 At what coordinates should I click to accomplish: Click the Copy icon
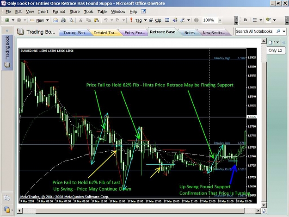click(x=88, y=20)
